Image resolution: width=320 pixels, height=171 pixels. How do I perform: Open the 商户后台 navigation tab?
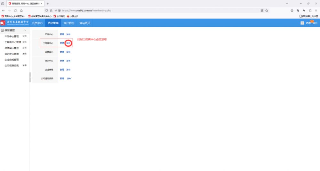coord(69,23)
